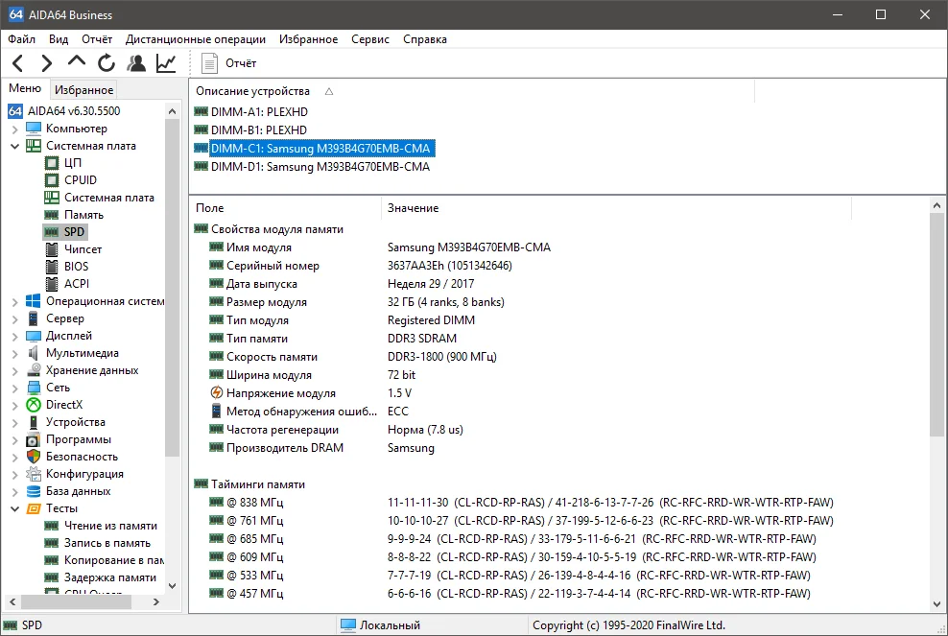
Task: Click the DirectX icon in the tree
Action: point(34,405)
